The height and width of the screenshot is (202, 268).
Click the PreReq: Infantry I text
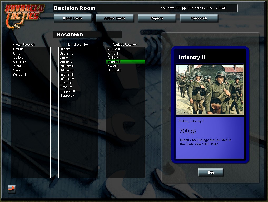point(191,121)
